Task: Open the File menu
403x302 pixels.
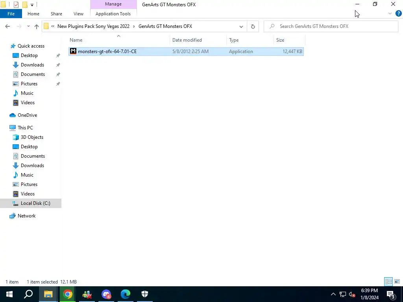Action: point(11,14)
